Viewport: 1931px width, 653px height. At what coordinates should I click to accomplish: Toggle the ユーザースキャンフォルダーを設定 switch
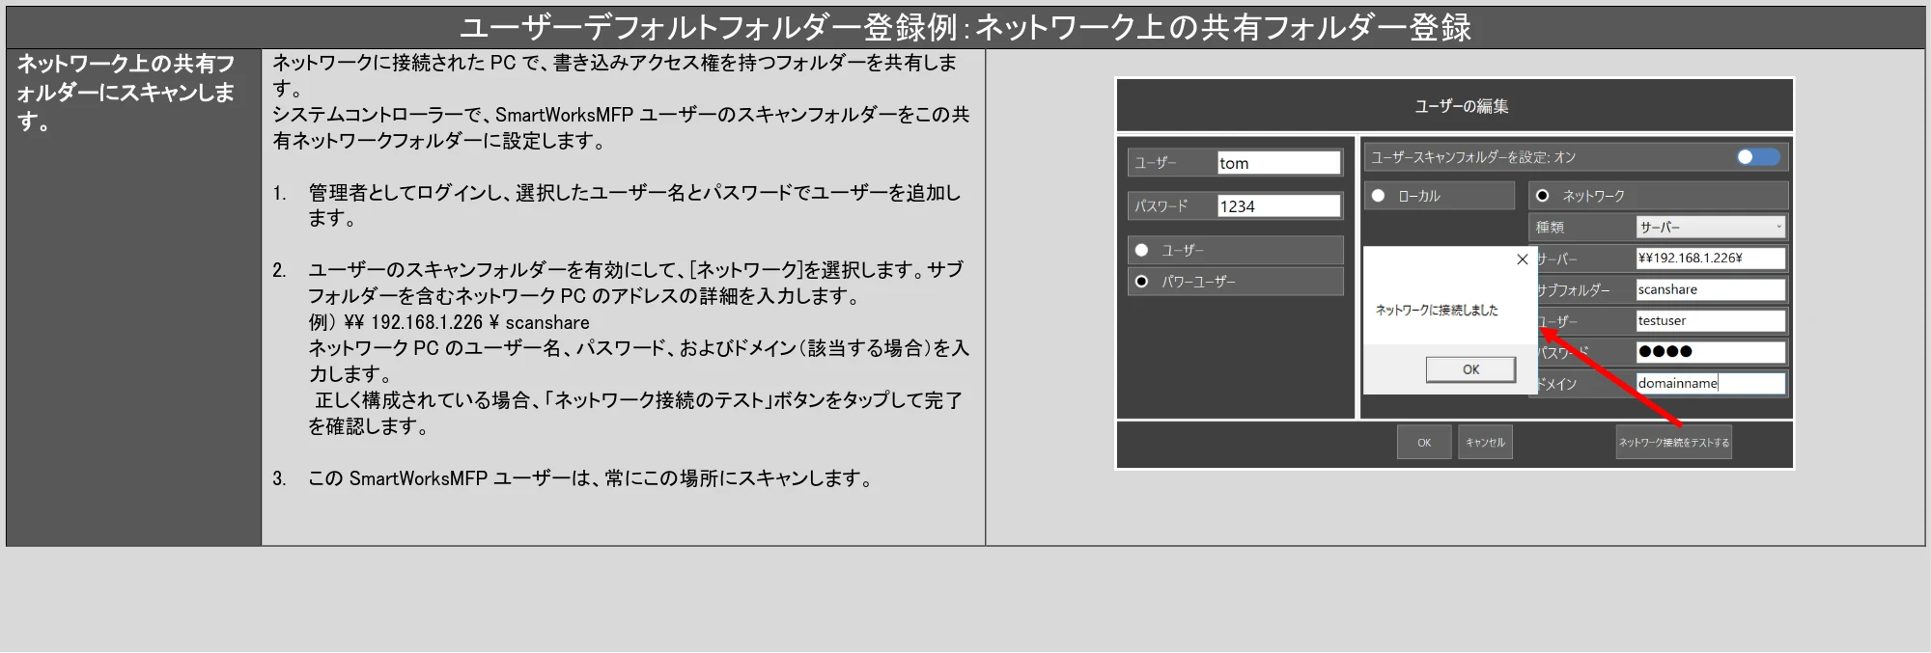(1758, 157)
